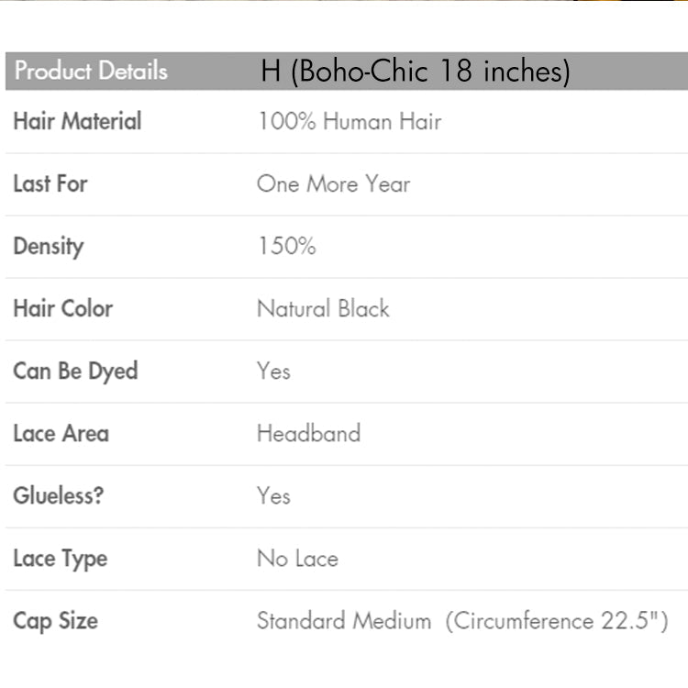Select the Standard Medium circumference value
Viewport: 688px width, 688px height.
click(462, 620)
